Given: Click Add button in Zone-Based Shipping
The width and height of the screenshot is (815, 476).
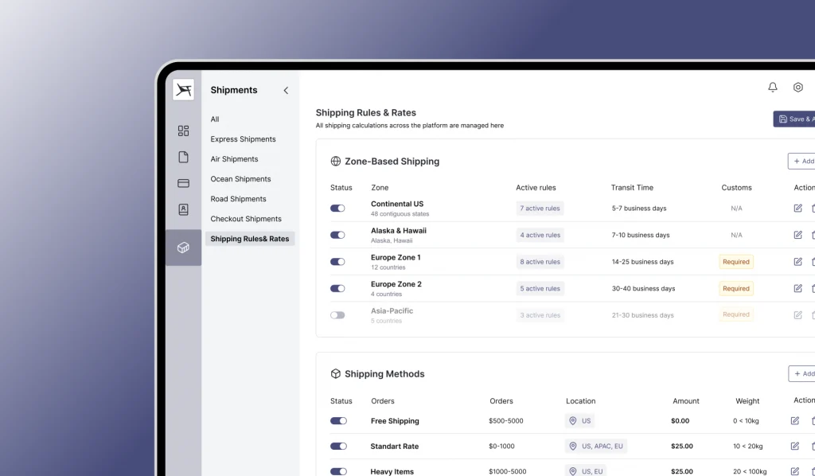Looking at the screenshot, I should (x=802, y=161).
